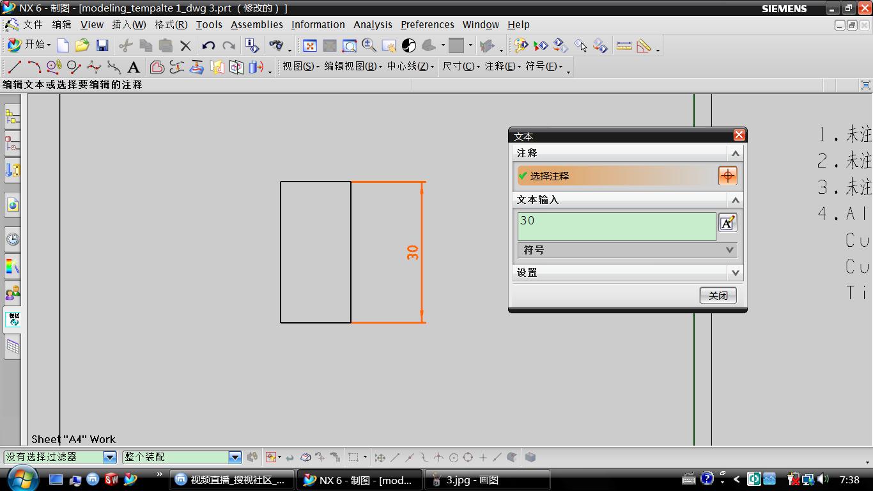
Task: Click the Measure angle protractor icon
Action: [644, 45]
